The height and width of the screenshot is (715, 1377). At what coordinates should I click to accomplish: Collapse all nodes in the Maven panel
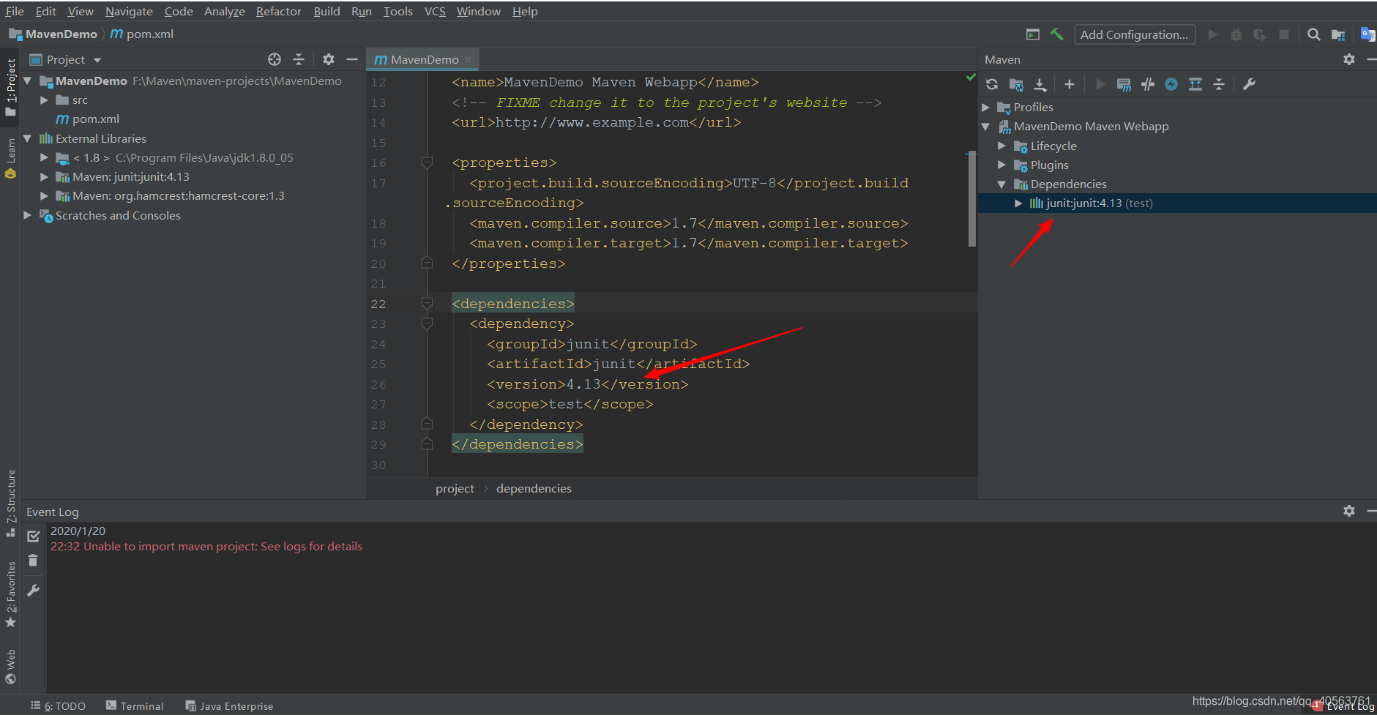[1219, 84]
